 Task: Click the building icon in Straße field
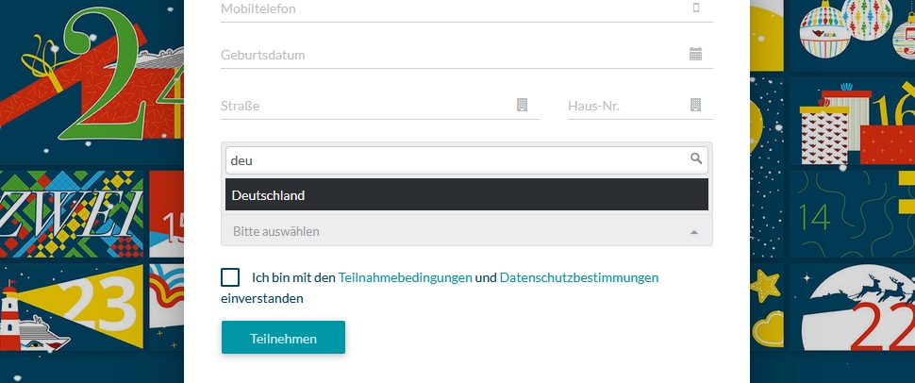click(522, 105)
